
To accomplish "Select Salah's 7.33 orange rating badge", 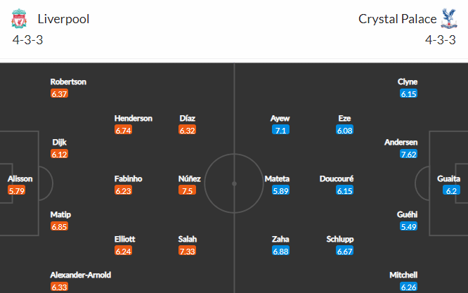I will [x=187, y=251].
